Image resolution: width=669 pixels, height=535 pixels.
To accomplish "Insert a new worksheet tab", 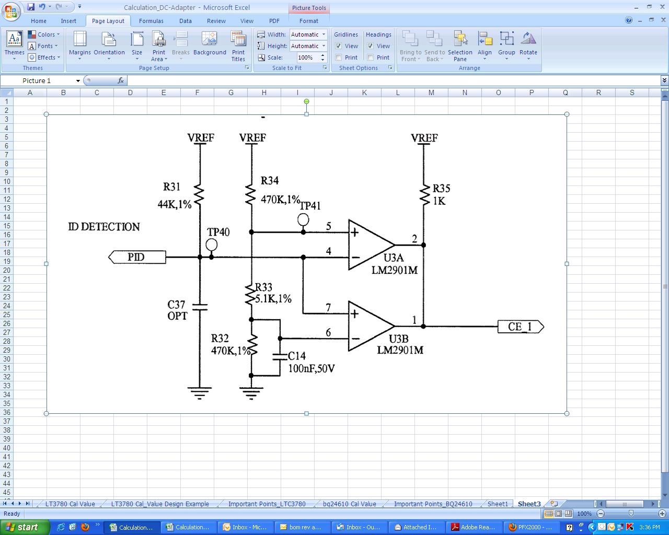I will 554,504.
